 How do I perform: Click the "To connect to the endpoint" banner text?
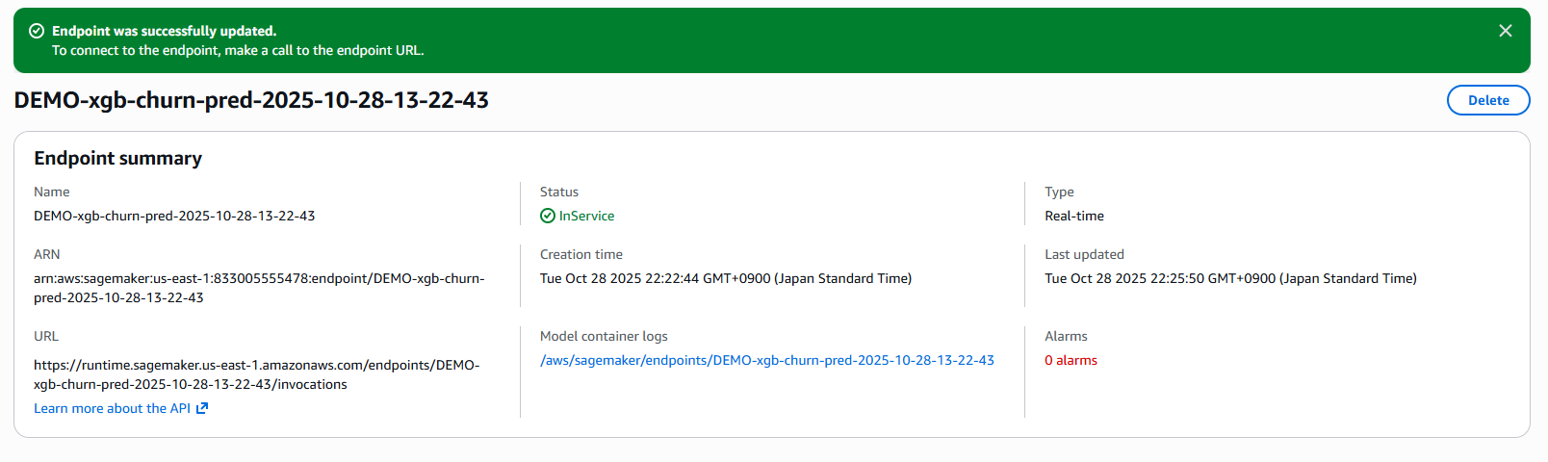point(238,50)
